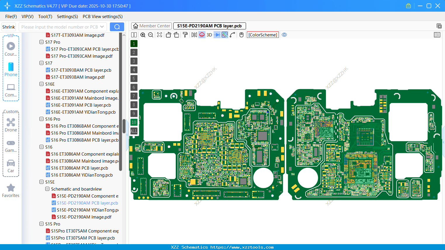Switch to the S15E-PD2190AM PCB layer tab
Screen dimensions: 445x250
pyautogui.click(x=209, y=26)
